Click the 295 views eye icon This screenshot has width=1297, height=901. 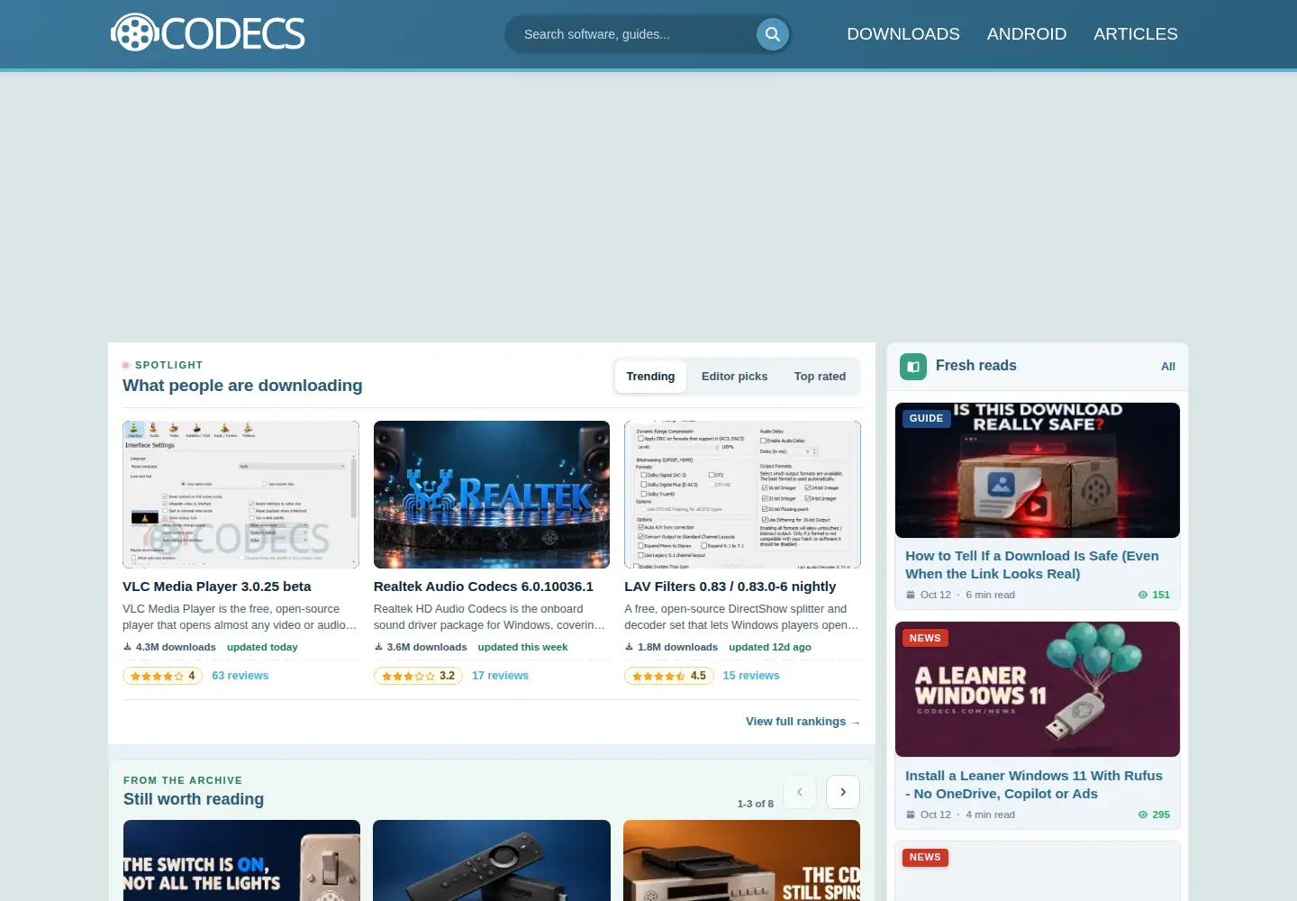pos(1143,815)
